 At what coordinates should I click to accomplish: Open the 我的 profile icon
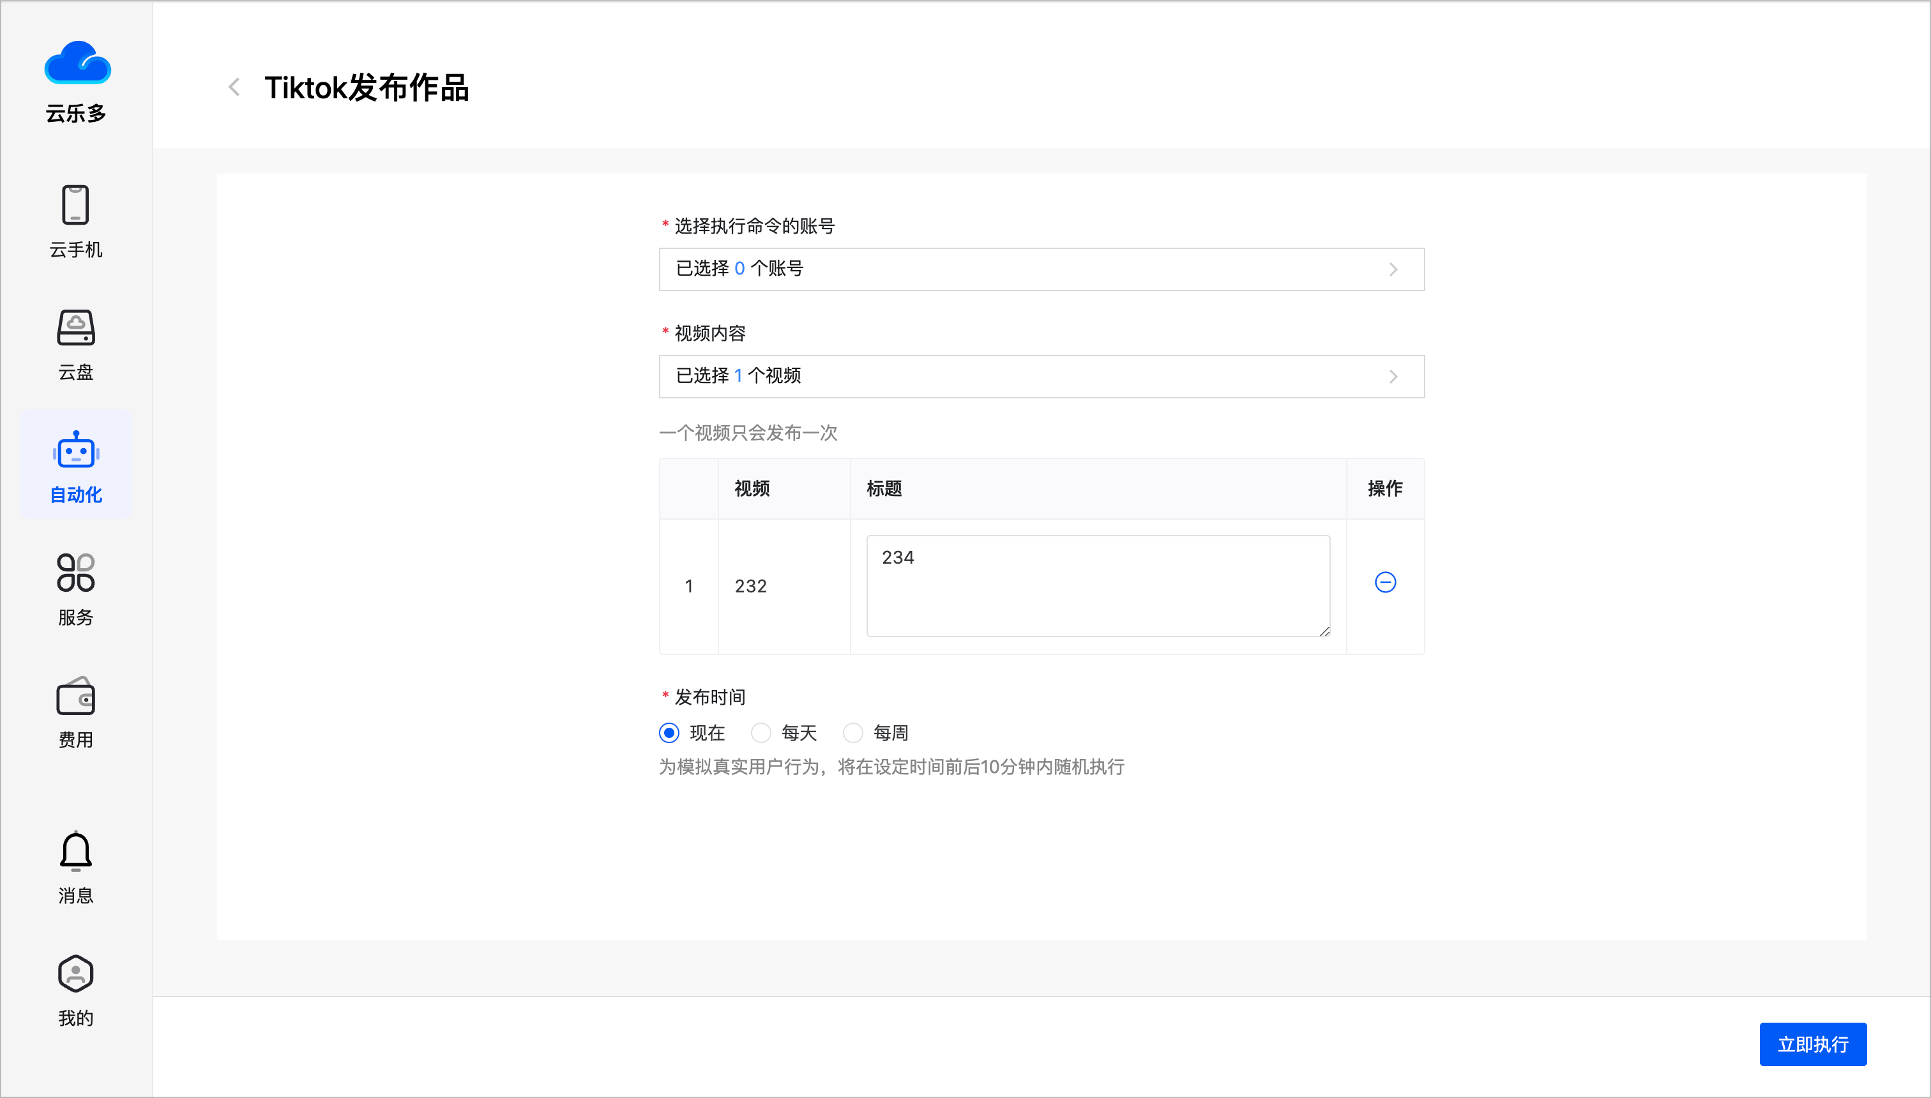[x=75, y=974]
